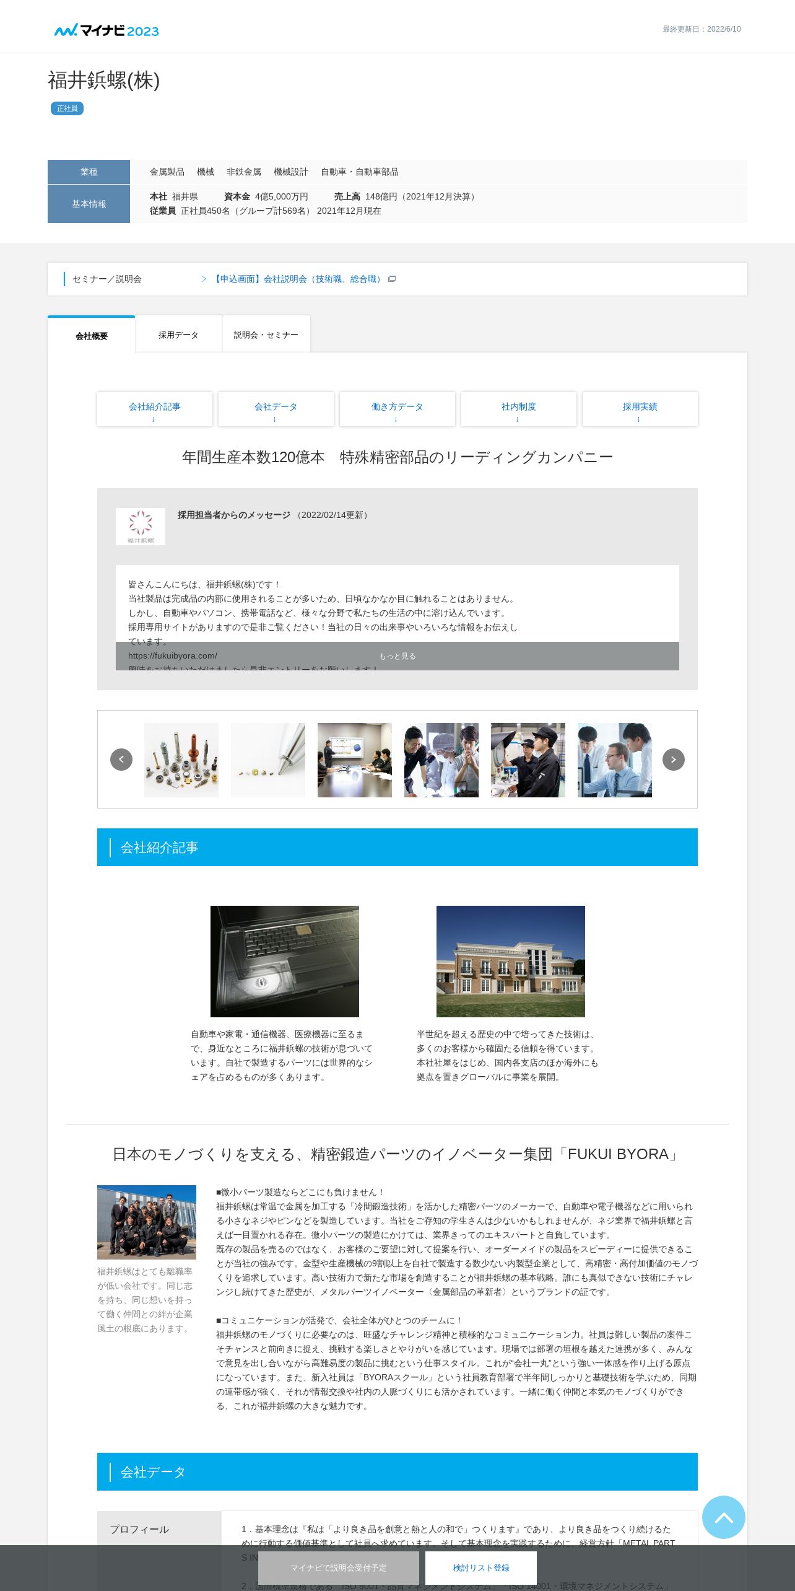This screenshot has height=1591, width=795.
Task: Click the 金属製品 industry text
Action: click(167, 172)
